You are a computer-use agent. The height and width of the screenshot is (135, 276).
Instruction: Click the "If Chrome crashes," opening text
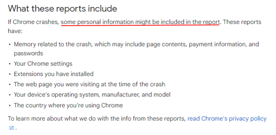(x=34, y=22)
